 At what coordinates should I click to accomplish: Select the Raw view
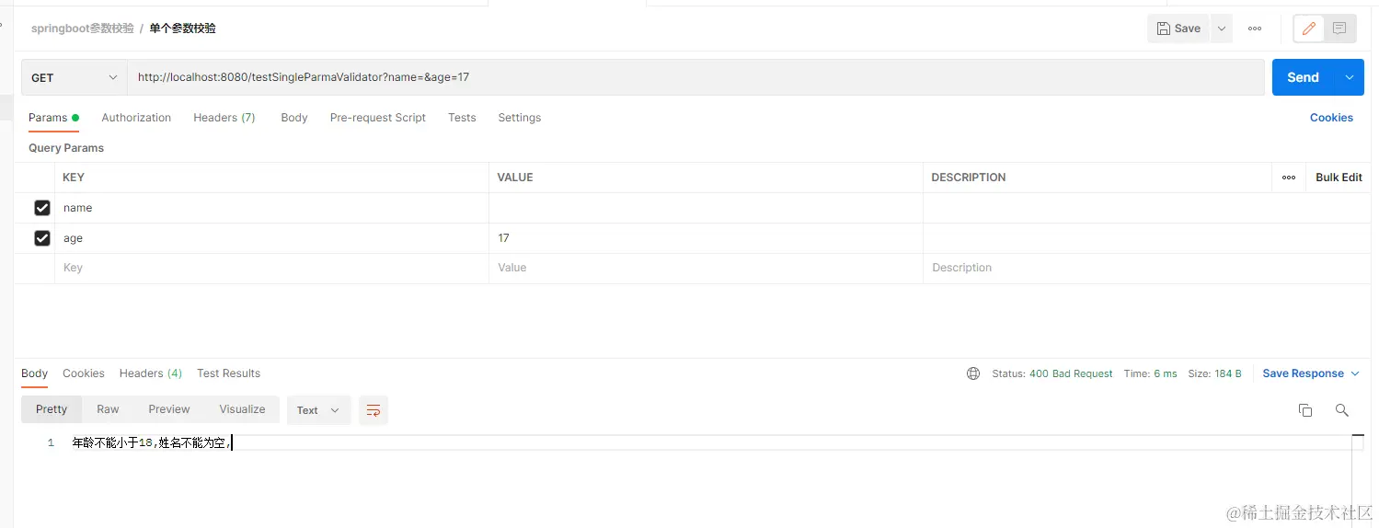click(x=108, y=409)
